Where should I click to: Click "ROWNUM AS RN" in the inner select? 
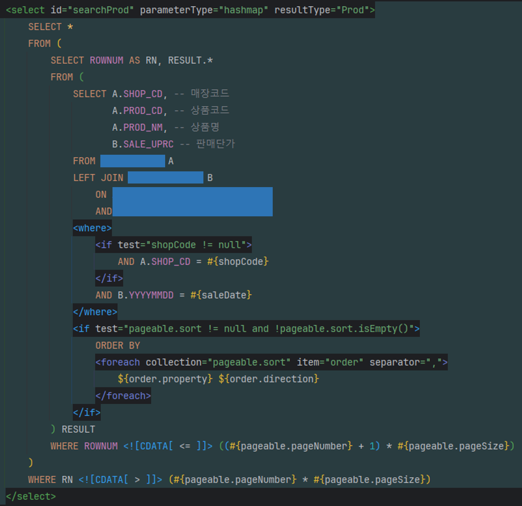coord(123,61)
